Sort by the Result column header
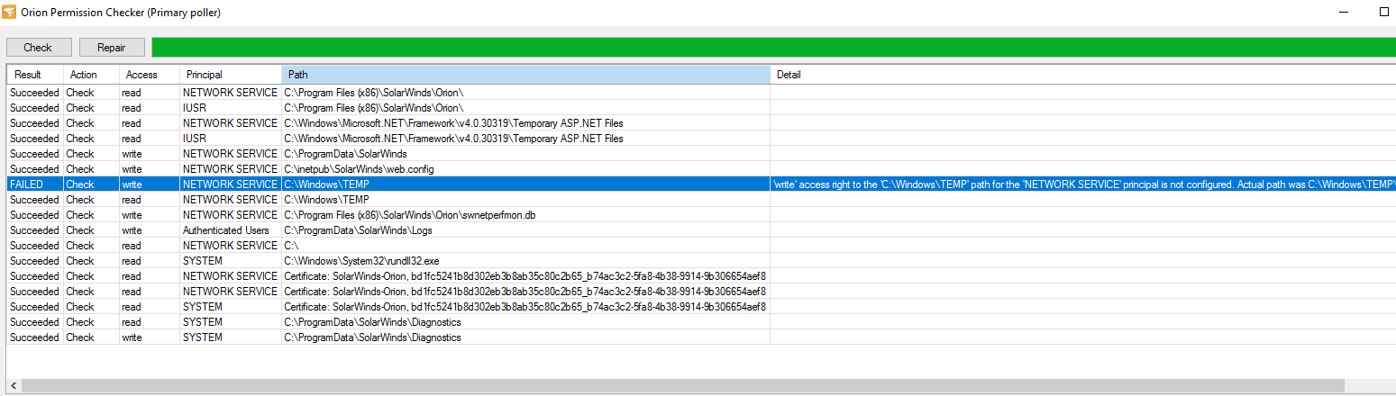This screenshot has height=396, width=1396. (x=34, y=75)
